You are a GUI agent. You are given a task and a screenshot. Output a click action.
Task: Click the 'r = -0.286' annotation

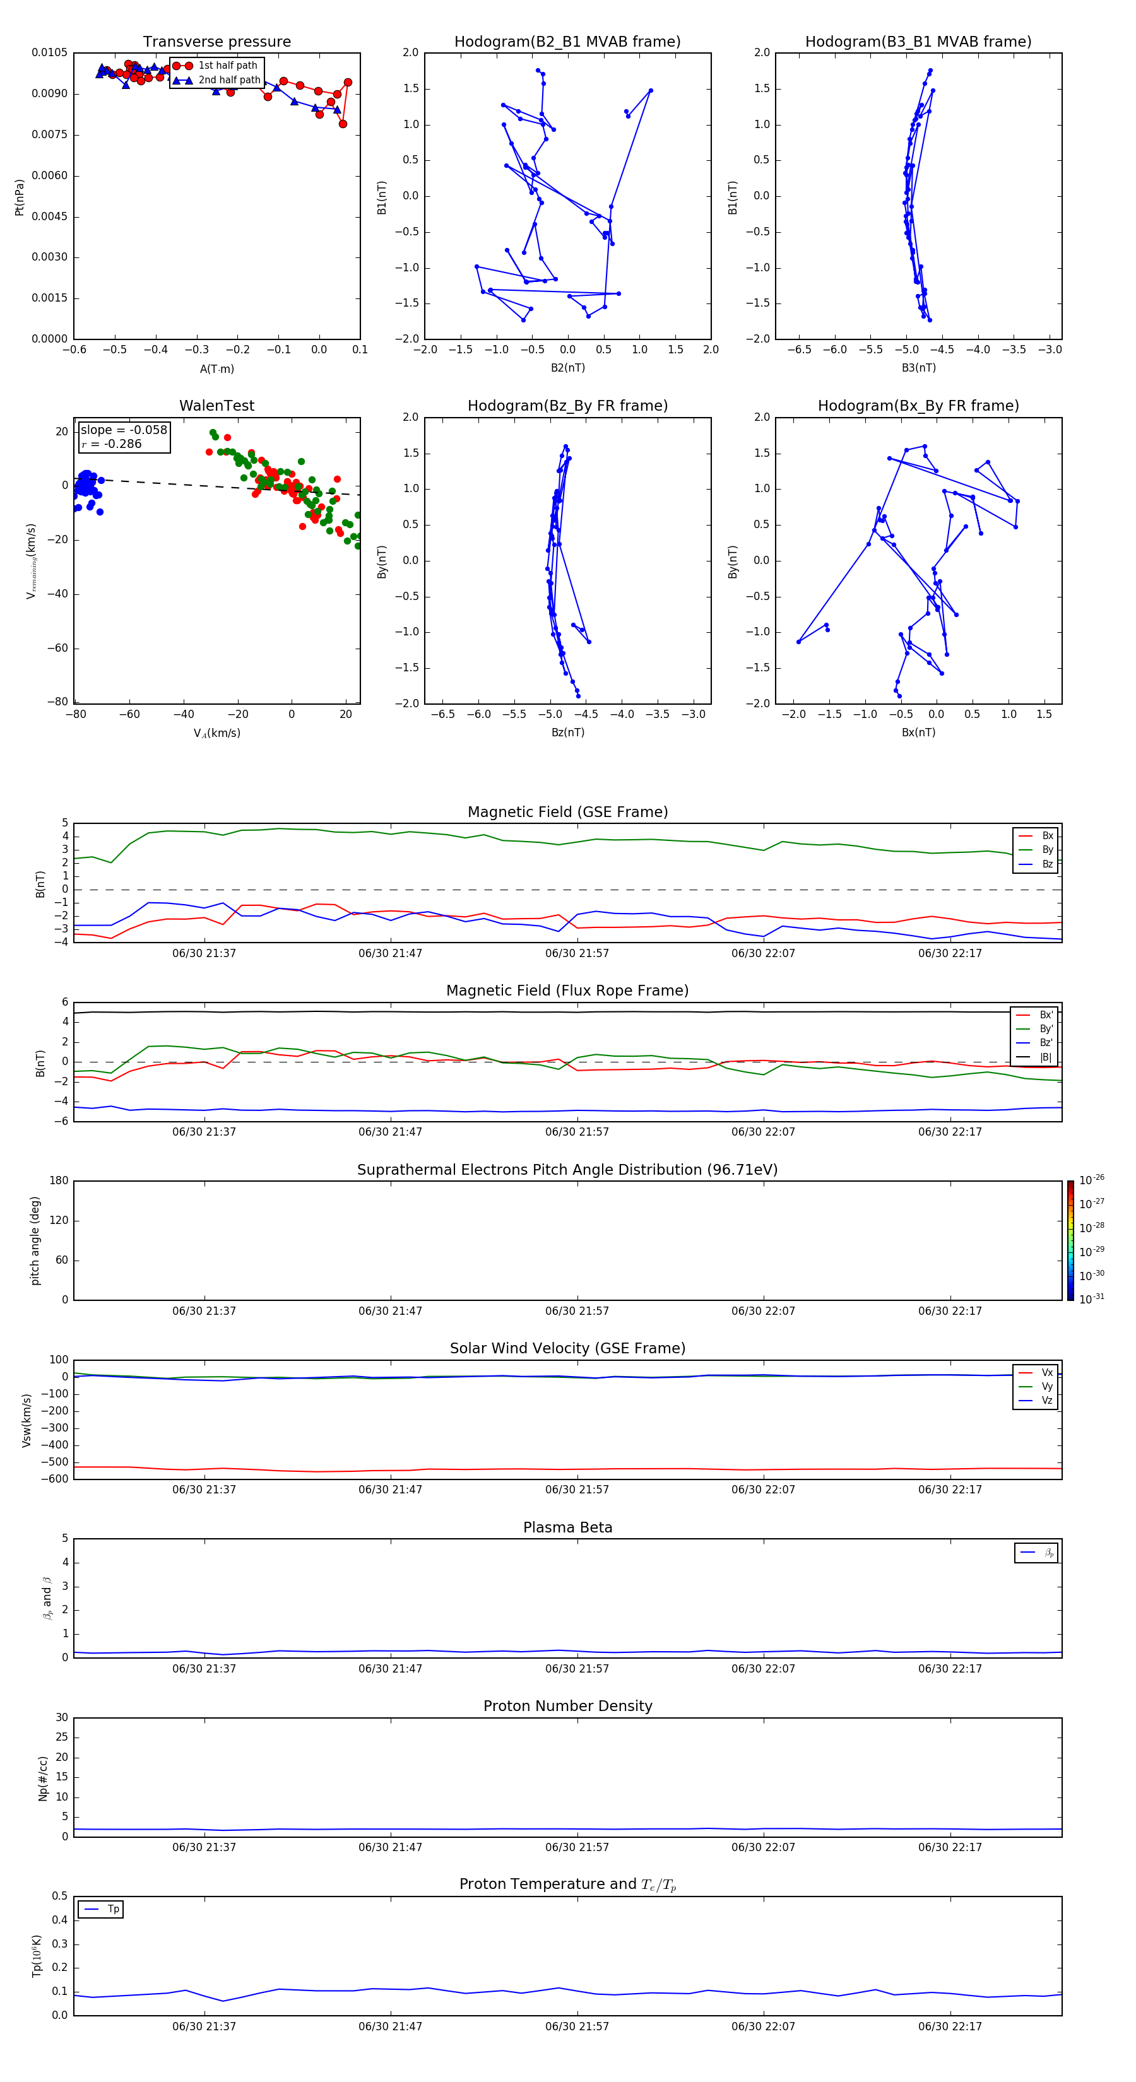pos(112,444)
